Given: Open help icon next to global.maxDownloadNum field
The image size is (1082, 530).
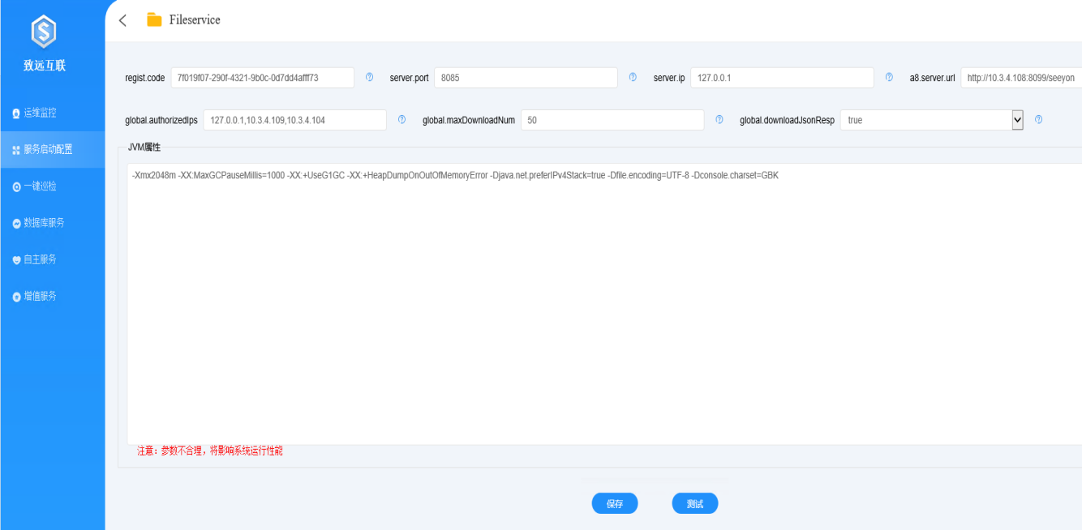Looking at the screenshot, I should (x=719, y=119).
